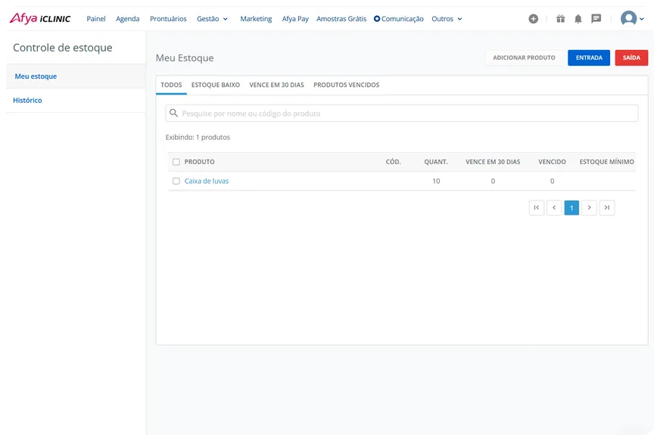Viewport: 660px width, 441px height.
Task: Open the Agenda menu item
Action: [128, 19]
